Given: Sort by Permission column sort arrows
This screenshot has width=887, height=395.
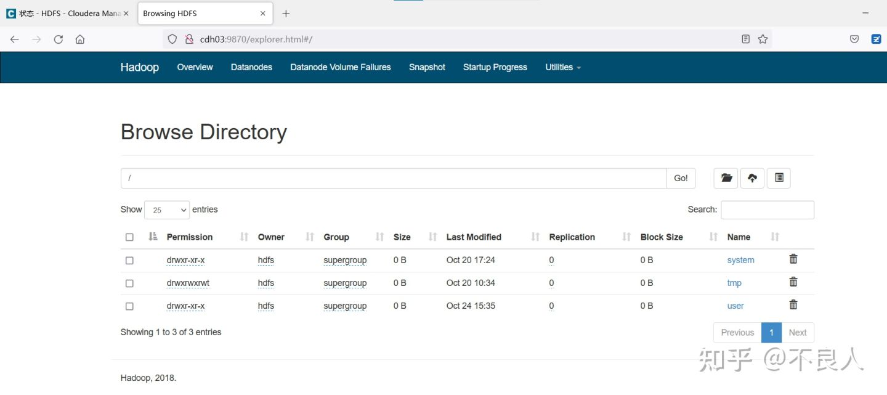Looking at the screenshot, I should click(244, 237).
